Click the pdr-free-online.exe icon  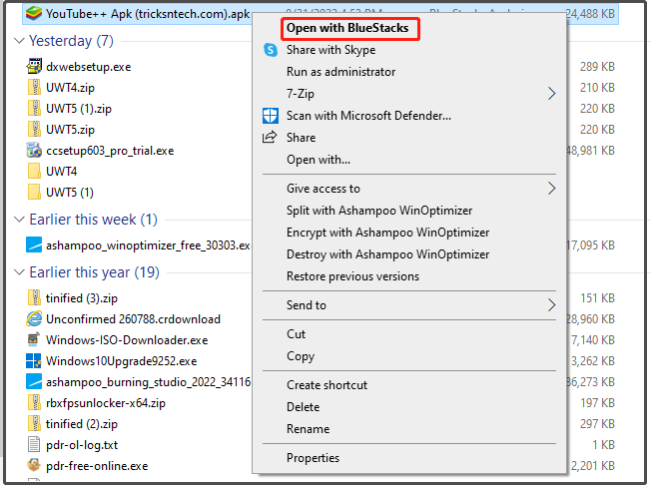[x=34, y=465]
